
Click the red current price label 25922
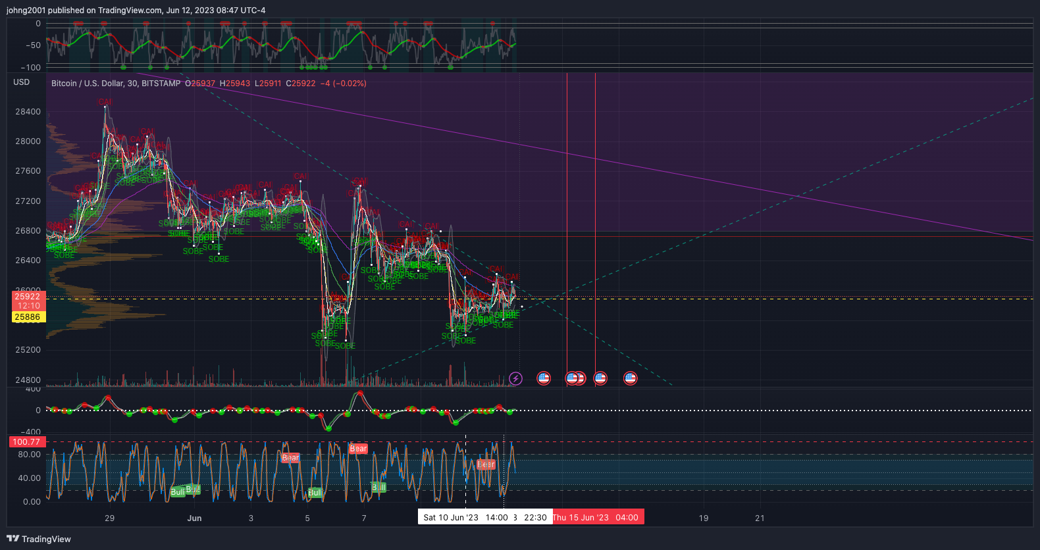[28, 297]
